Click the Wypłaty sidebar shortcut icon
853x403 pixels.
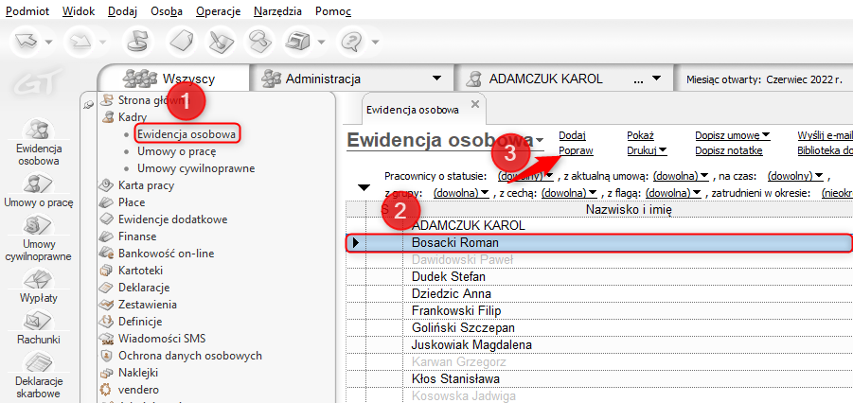click(x=38, y=278)
